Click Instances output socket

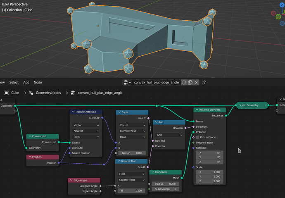click(x=226, y=116)
